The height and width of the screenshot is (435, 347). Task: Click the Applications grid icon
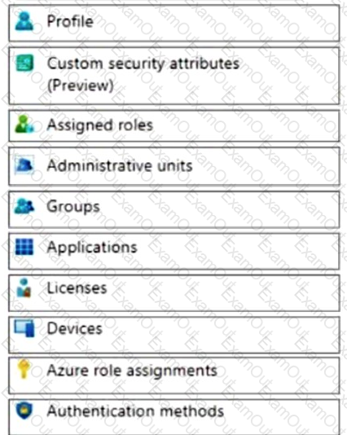click(24, 247)
